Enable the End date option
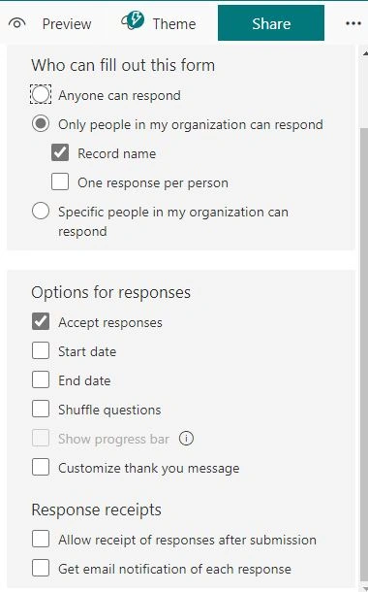Image resolution: width=368 pixels, height=592 pixels. click(x=41, y=379)
